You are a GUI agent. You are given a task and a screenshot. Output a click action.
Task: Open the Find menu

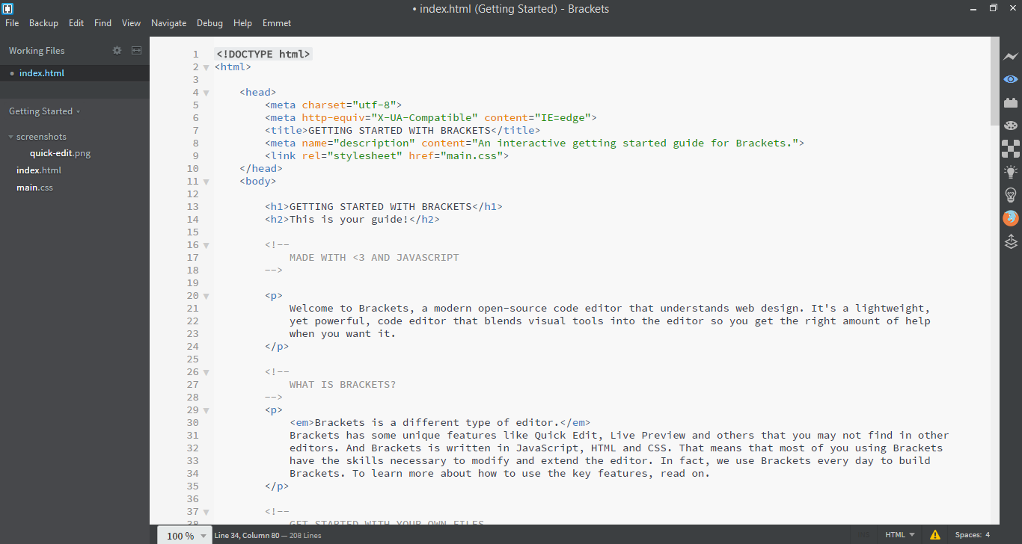coord(102,23)
